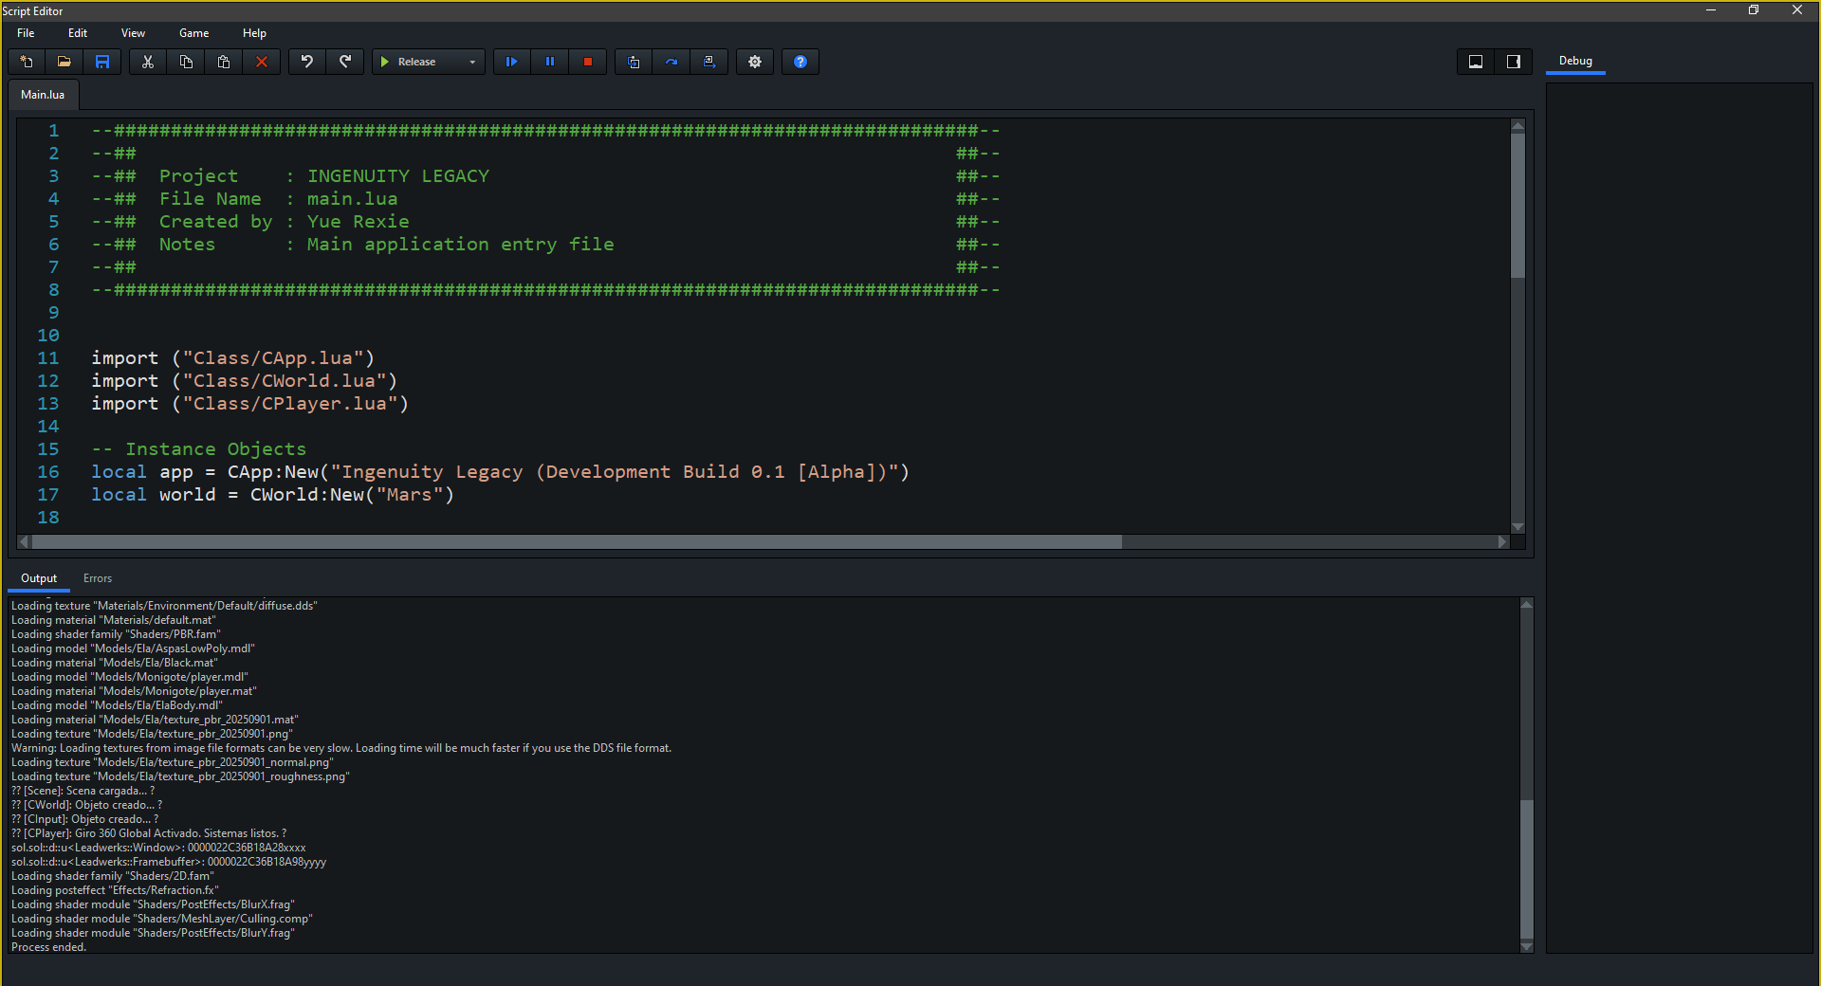Open the View menu
Image resolution: width=1821 pixels, height=986 pixels.
tap(133, 33)
